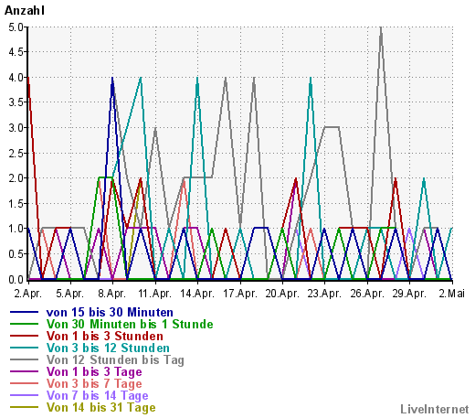475x418 pixels.
Task: Click the '17.Apr.' date label
Action: tap(240, 294)
